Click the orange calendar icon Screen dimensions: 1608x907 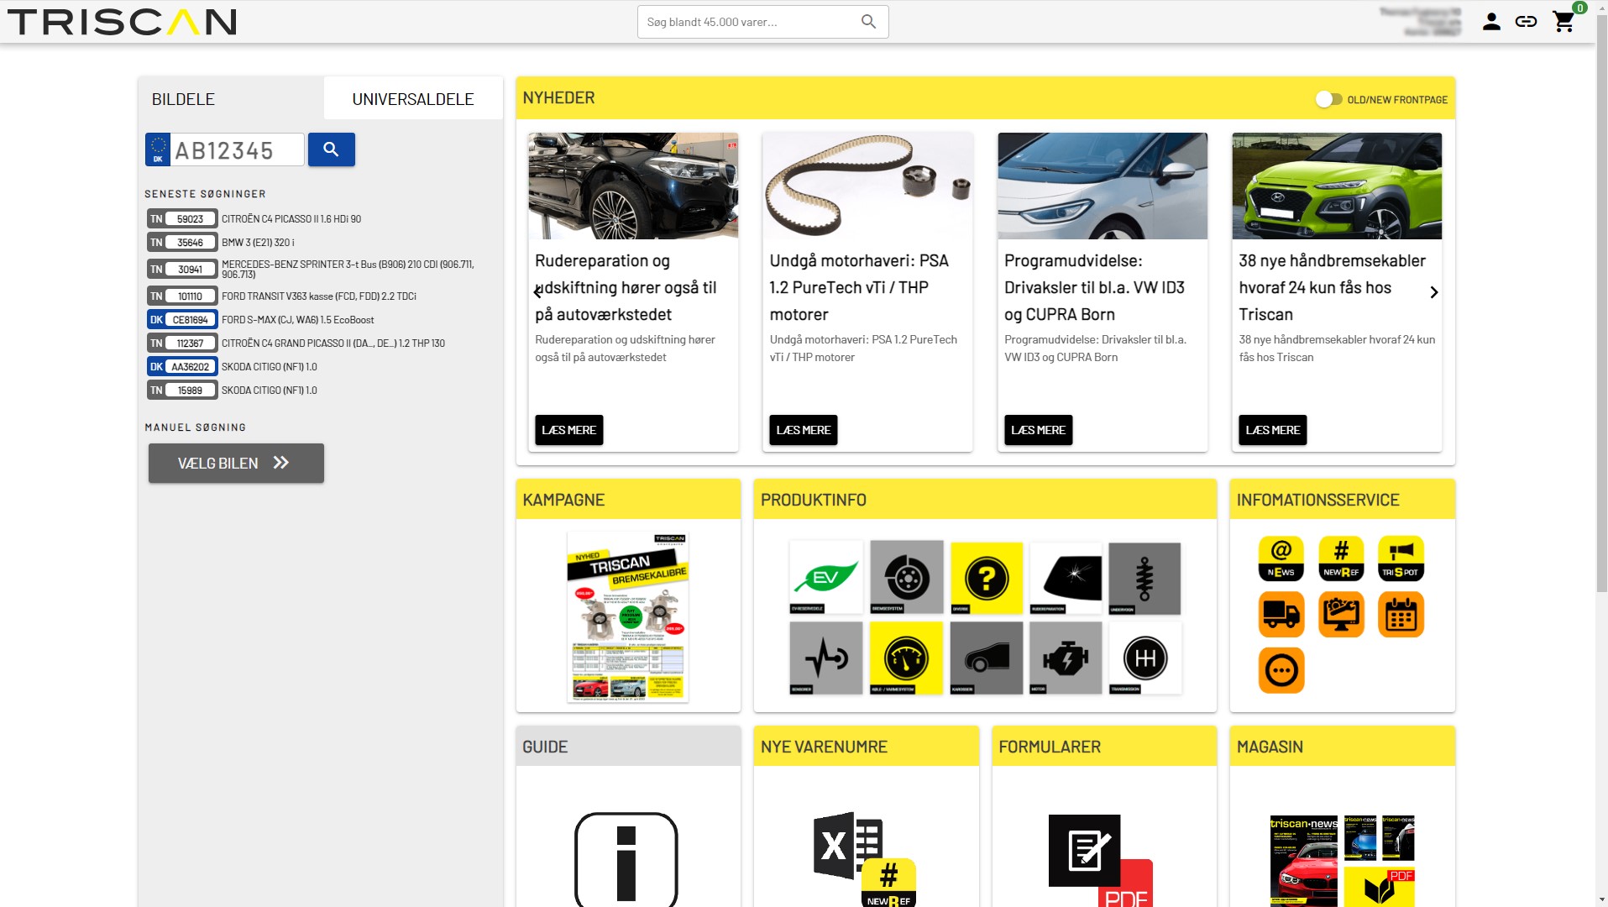1401,614
